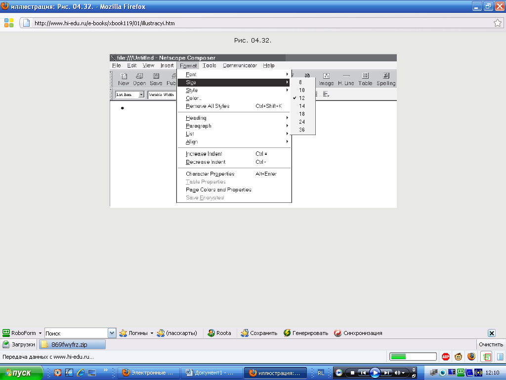Click the red-green document status bar icon
506x380 pixels.
(486, 357)
